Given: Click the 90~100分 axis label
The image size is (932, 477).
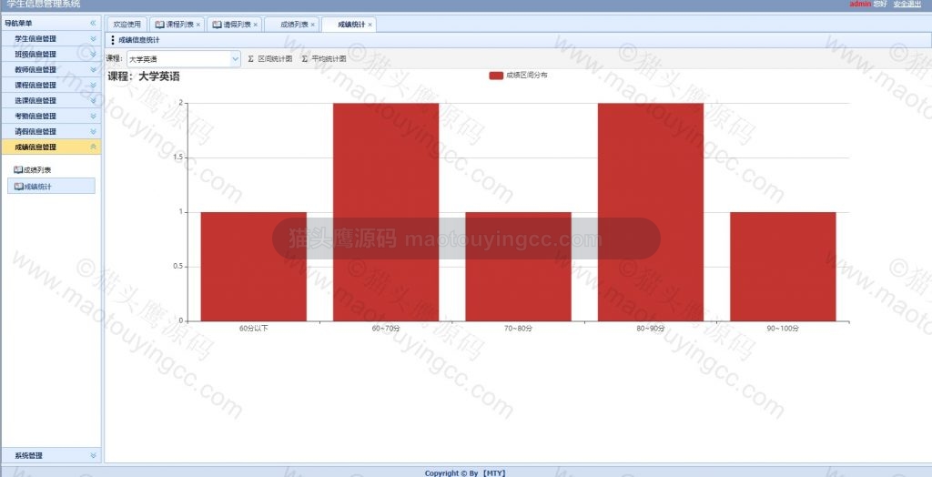Looking at the screenshot, I should pos(783,329).
